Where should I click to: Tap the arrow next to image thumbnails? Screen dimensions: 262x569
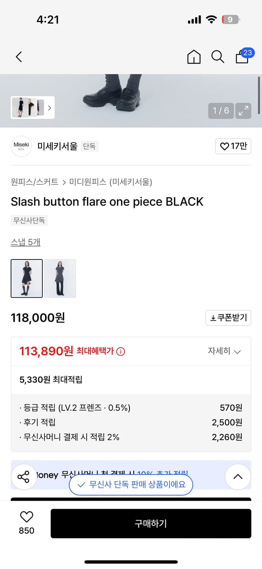[x=49, y=108]
